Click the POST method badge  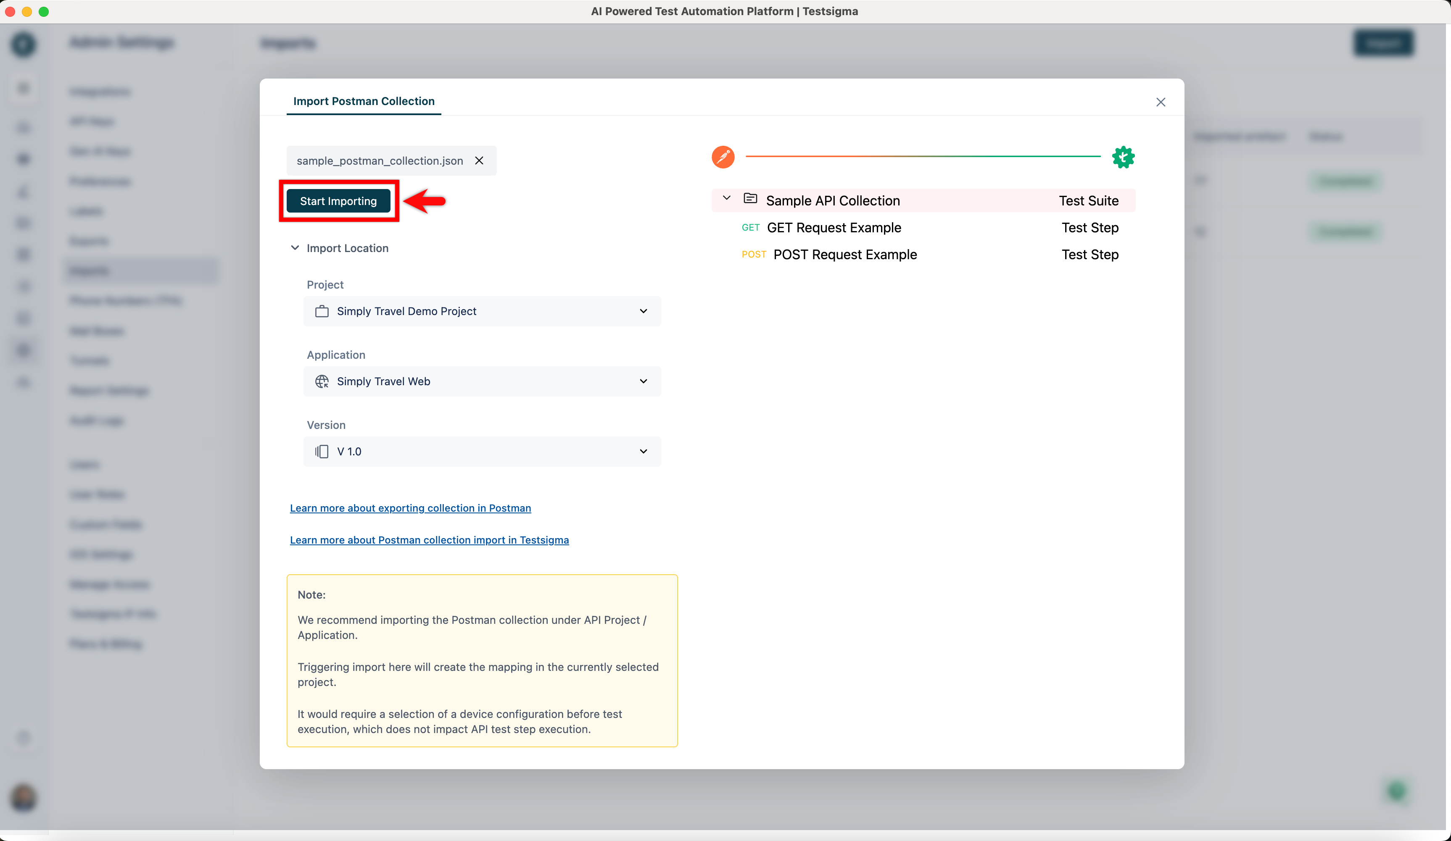click(x=754, y=255)
